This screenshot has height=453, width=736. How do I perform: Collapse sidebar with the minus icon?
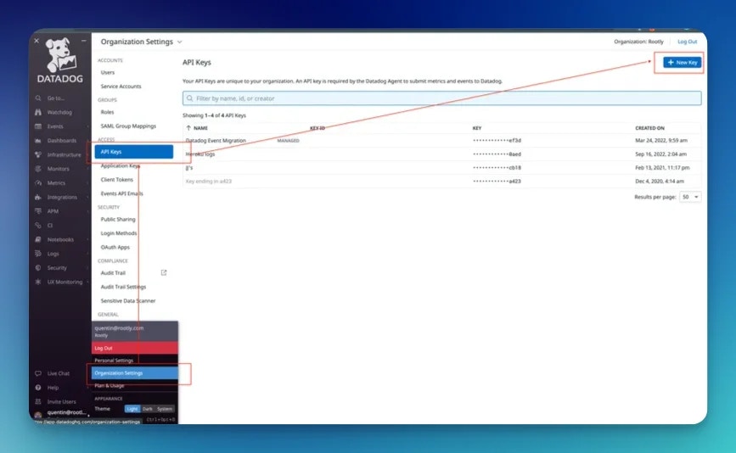click(x=83, y=41)
